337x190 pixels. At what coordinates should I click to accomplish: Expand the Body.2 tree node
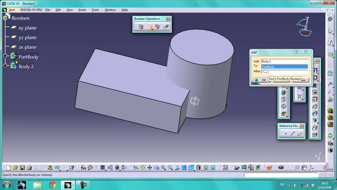pyautogui.click(x=5, y=65)
